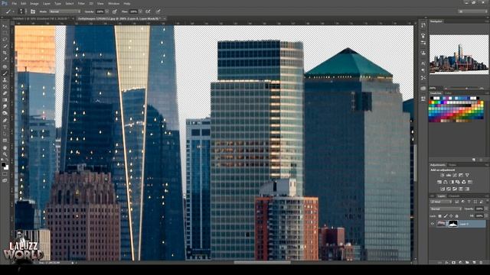
Task: Select the Eraser tool
Action: pos(5,93)
